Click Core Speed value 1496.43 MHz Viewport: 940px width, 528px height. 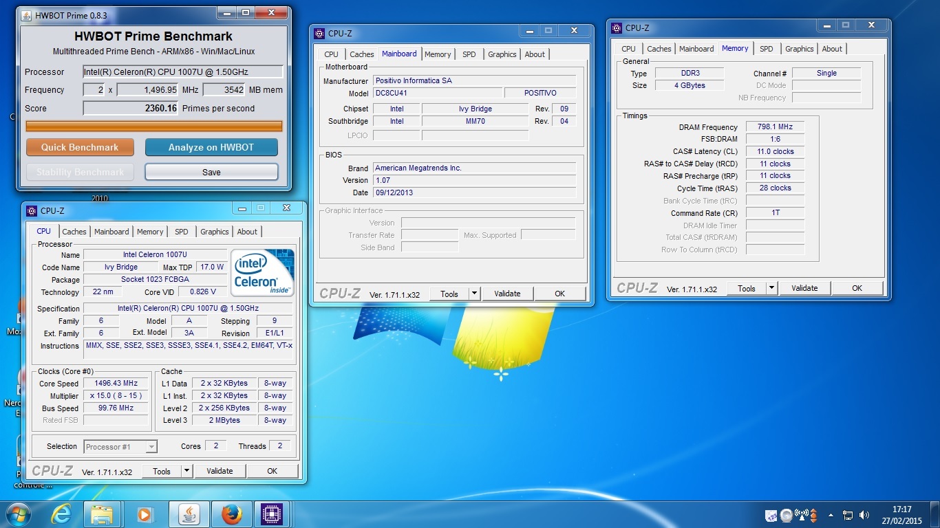(x=116, y=384)
